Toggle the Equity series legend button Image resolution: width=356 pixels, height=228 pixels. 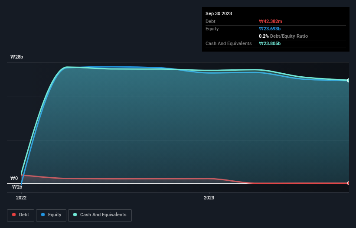pos(51,215)
